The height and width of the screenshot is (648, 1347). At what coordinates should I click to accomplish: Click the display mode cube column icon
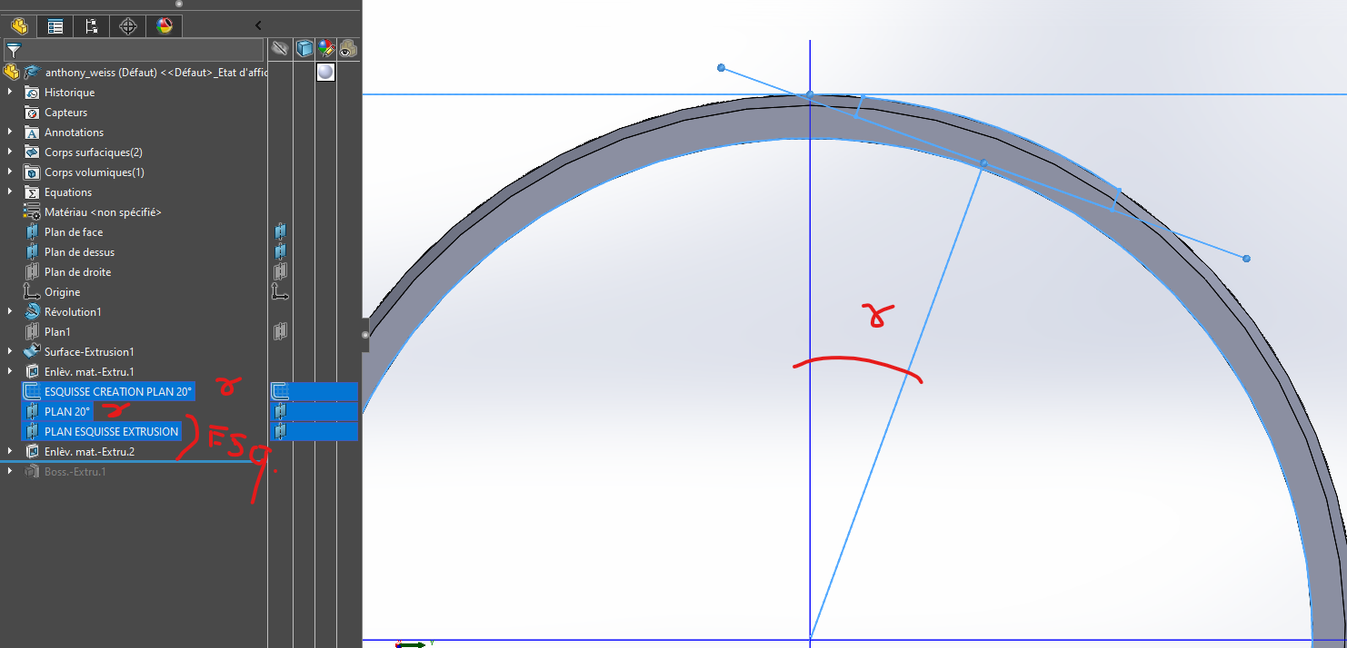point(304,49)
